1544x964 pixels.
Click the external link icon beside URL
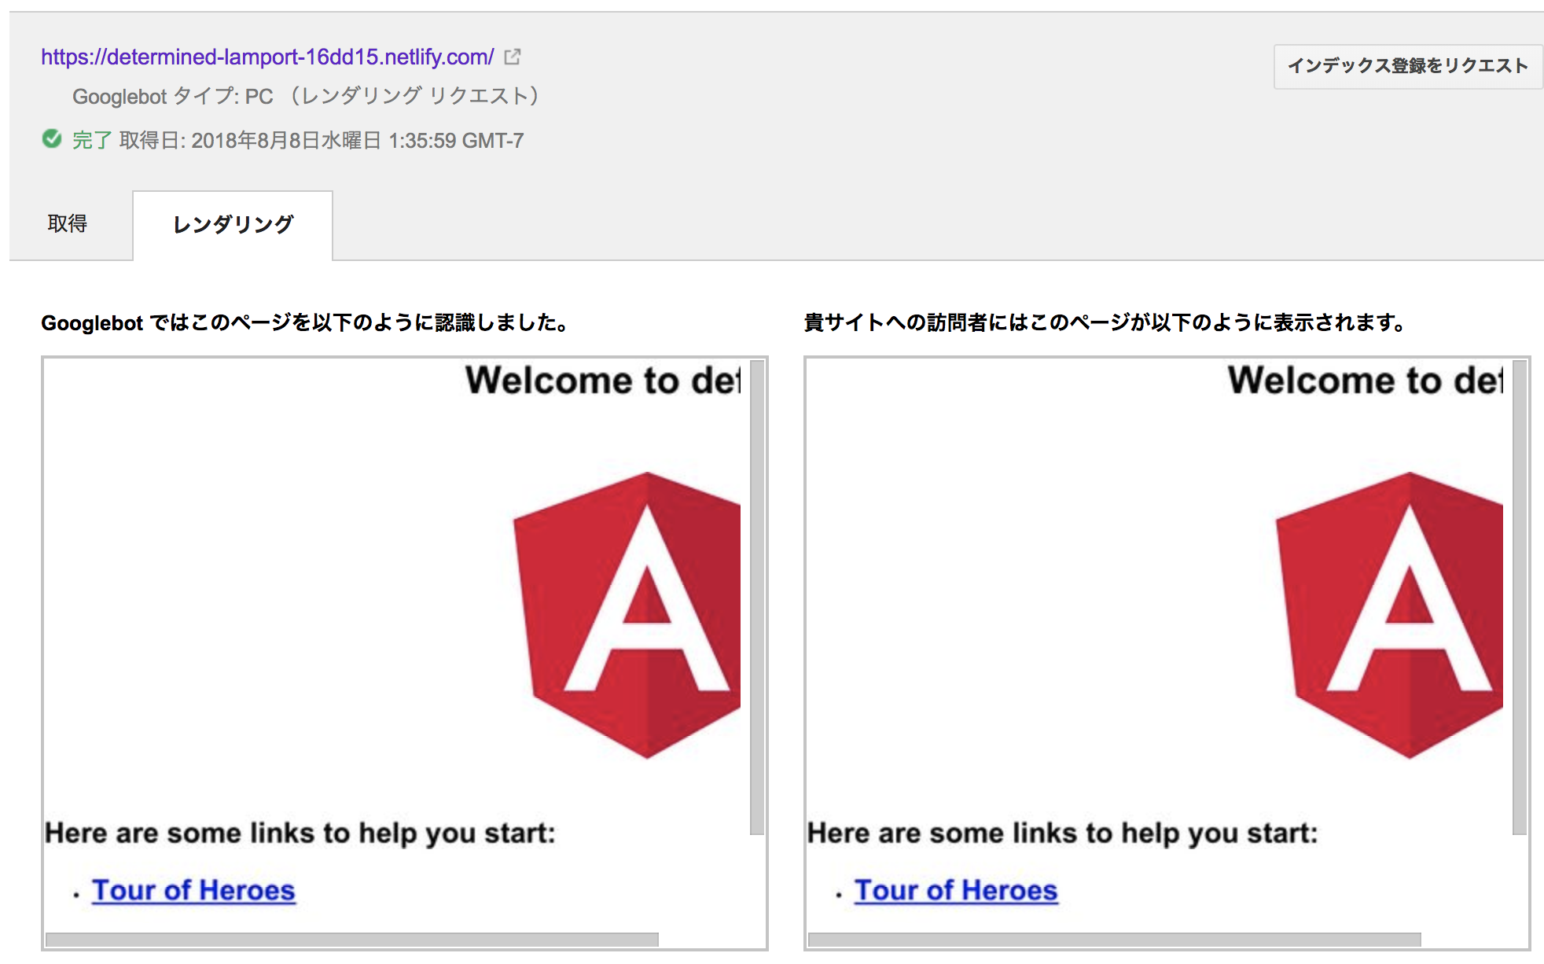pos(513,57)
